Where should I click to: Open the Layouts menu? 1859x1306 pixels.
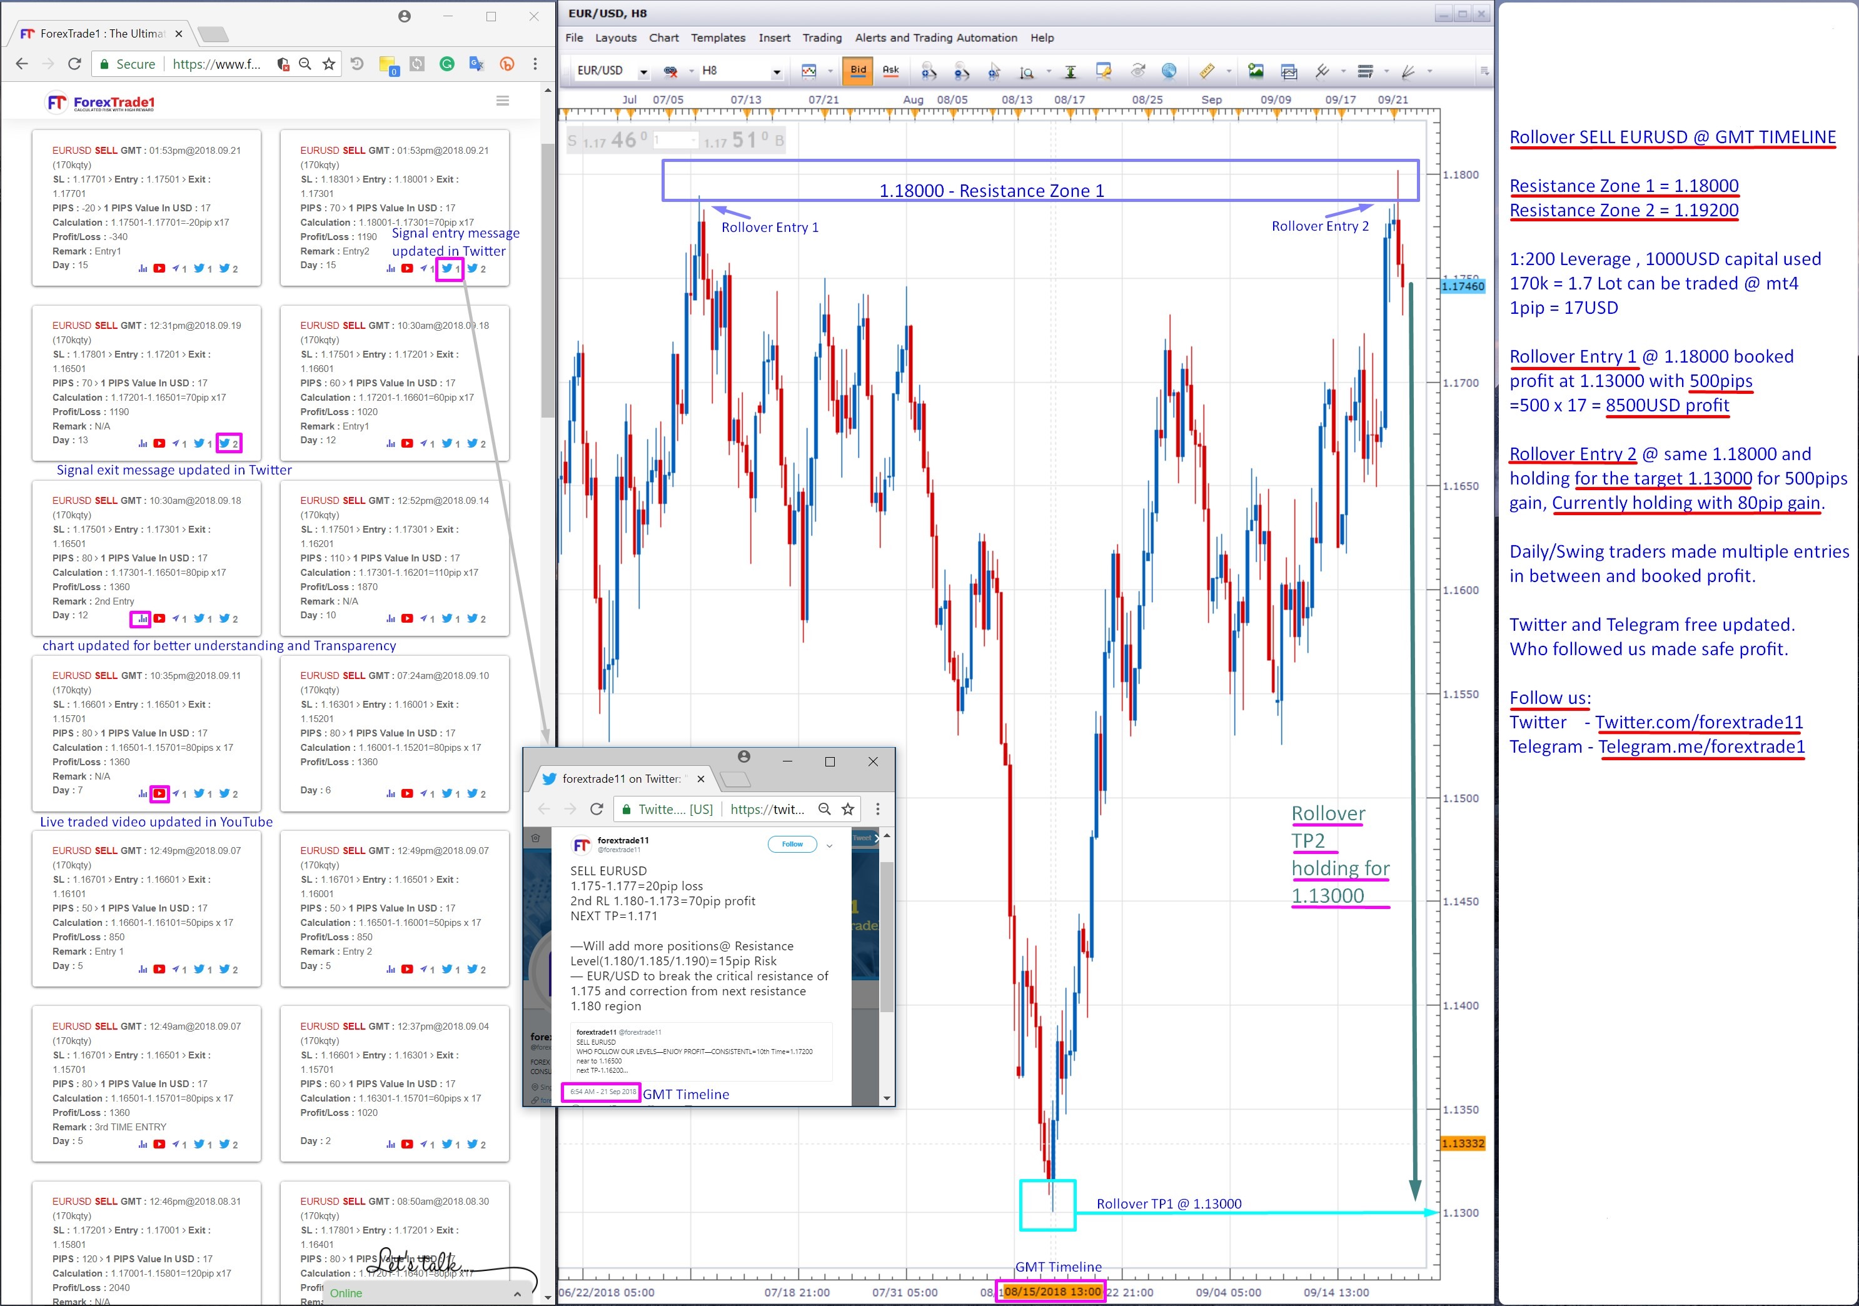click(615, 38)
